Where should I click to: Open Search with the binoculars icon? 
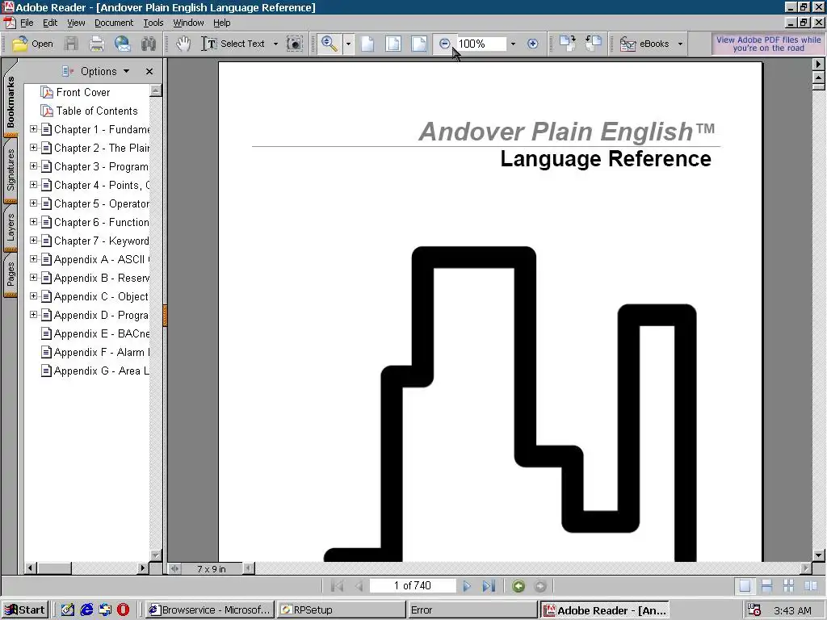tap(149, 44)
